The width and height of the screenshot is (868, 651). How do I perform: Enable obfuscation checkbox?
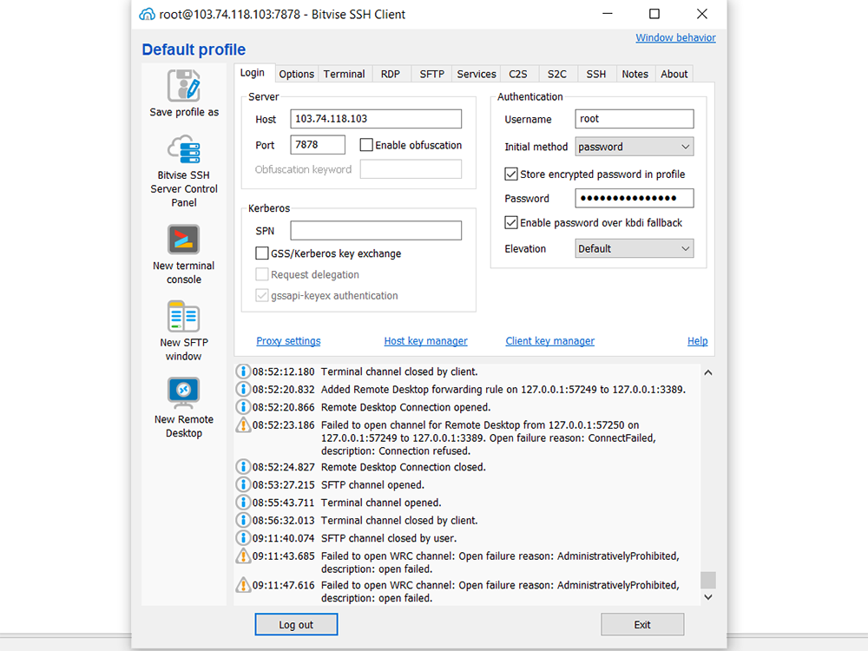366,145
